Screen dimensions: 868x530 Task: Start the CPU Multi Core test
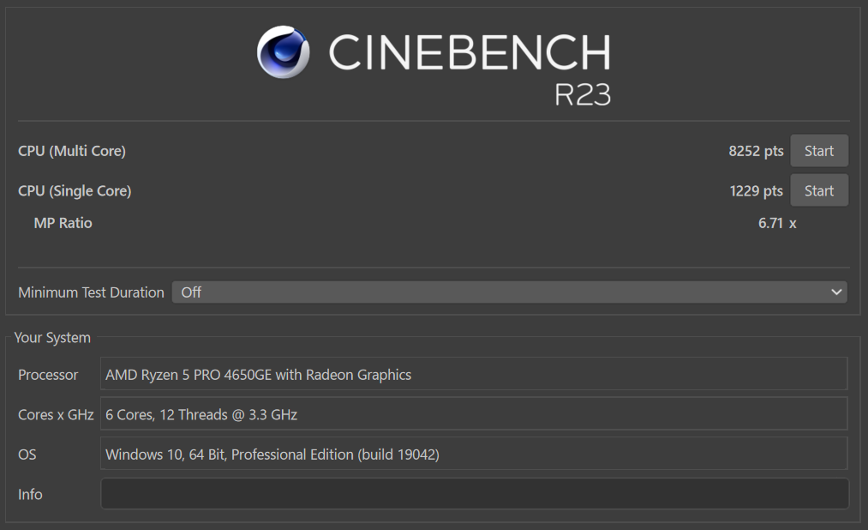[x=819, y=151]
